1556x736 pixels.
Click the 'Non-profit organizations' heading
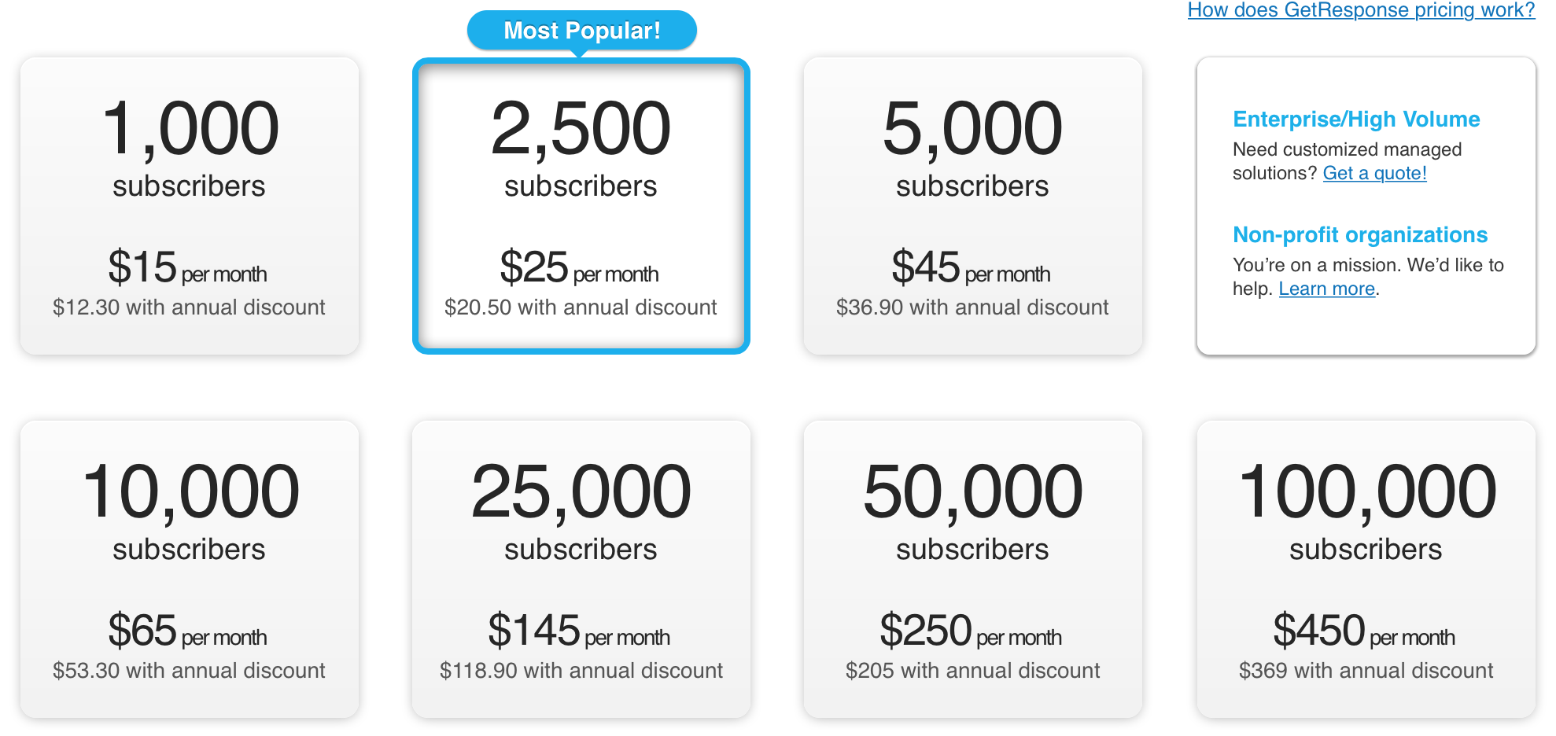tap(1360, 235)
